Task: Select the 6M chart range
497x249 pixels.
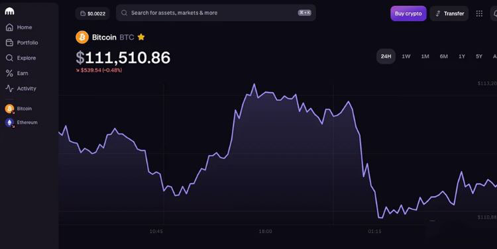Action: (x=444, y=56)
